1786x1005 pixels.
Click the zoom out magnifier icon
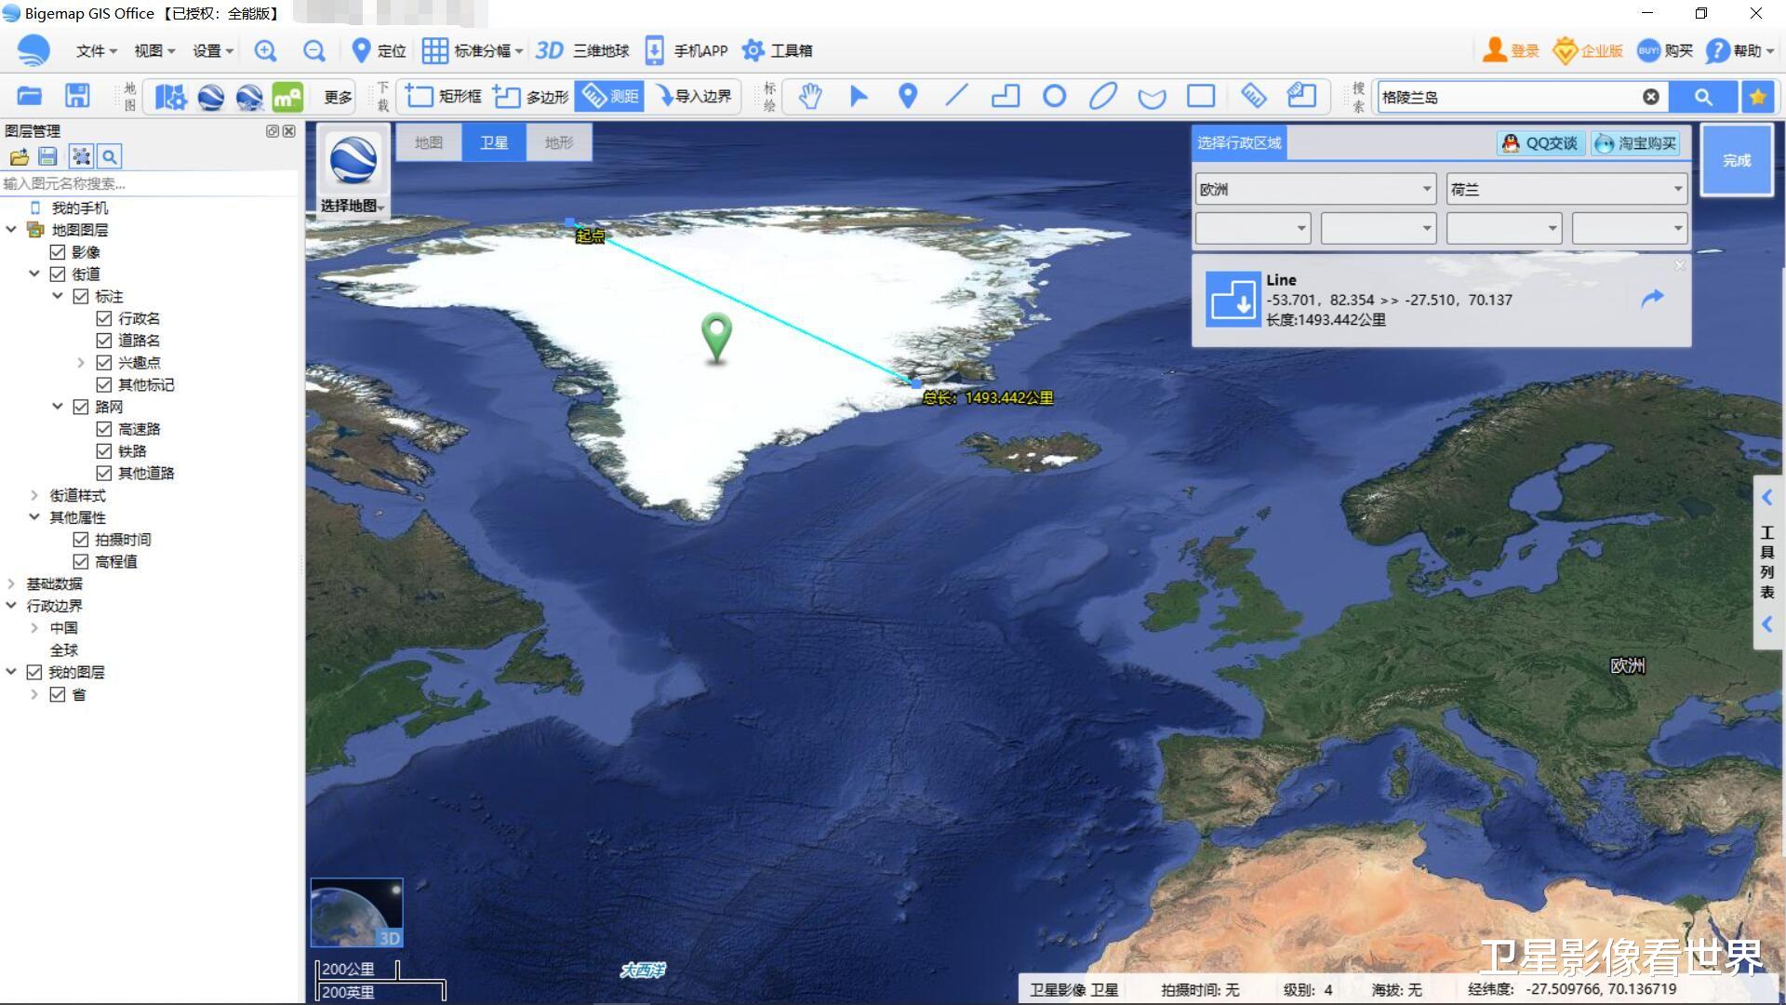pyautogui.click(x=314, y=51)
